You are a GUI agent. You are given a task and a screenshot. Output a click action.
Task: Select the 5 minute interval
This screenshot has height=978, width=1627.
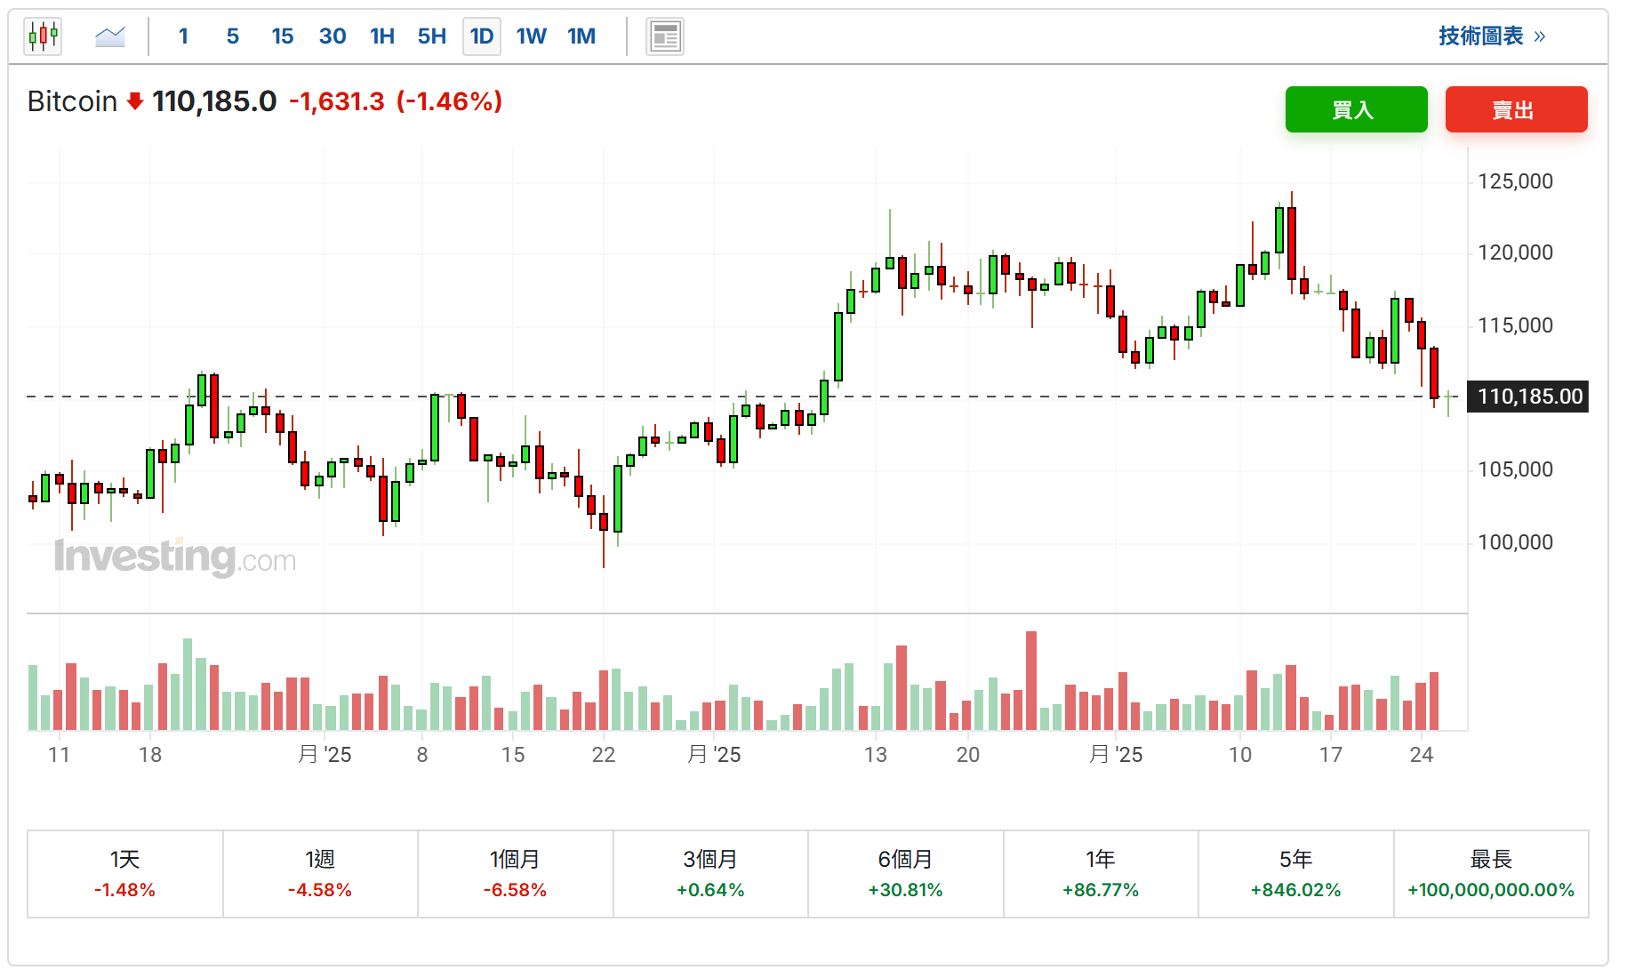[233, 36]
